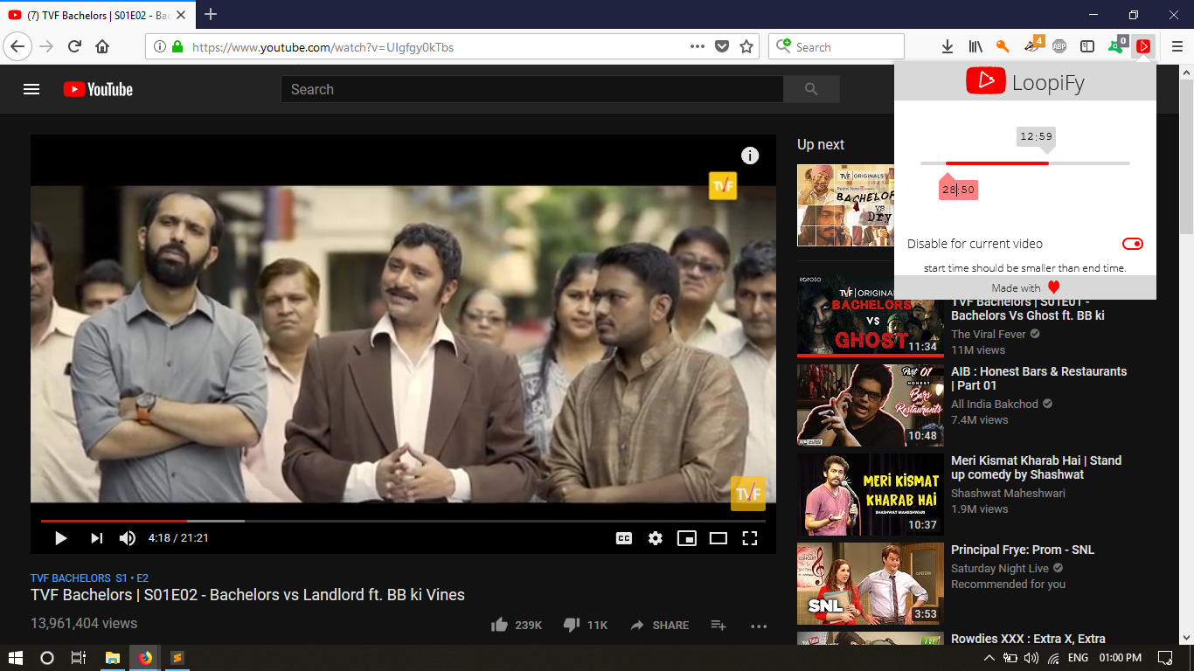Skip to the next video
Image resolution: width=1194 pixels, height=671 pixels.
point(96,538)
